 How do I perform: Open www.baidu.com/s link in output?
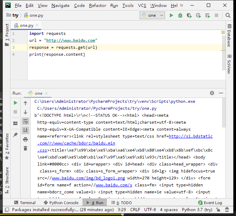[114, 185]
